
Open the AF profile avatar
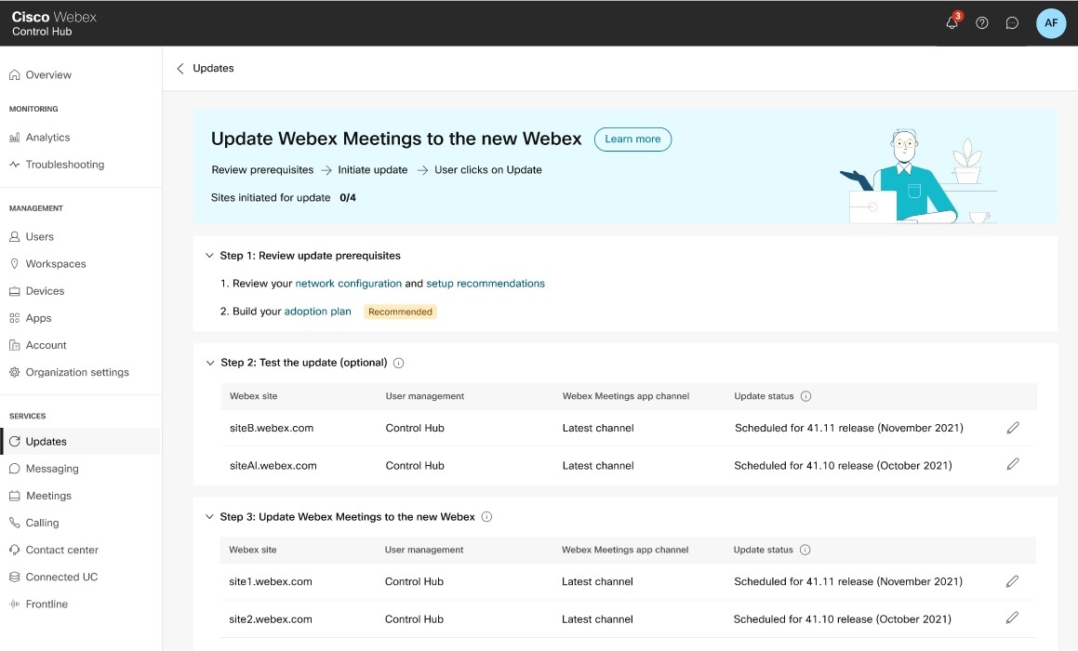point(1051,22)
